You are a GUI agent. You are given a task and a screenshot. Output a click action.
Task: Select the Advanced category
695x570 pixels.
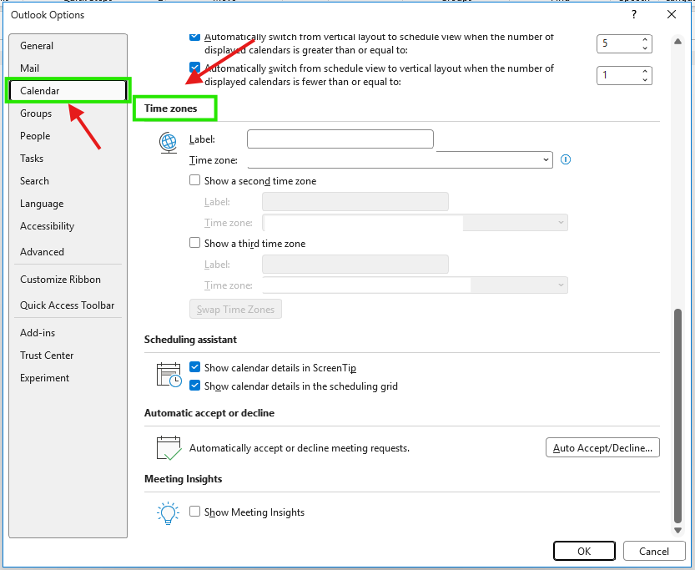(68, 252)
